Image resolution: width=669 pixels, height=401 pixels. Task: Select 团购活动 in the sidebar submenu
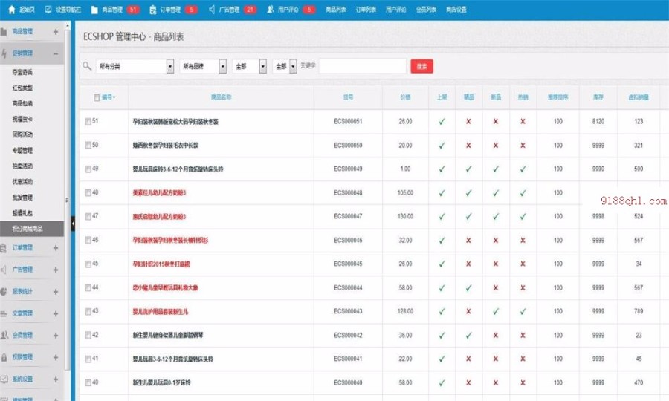point(22,134)
